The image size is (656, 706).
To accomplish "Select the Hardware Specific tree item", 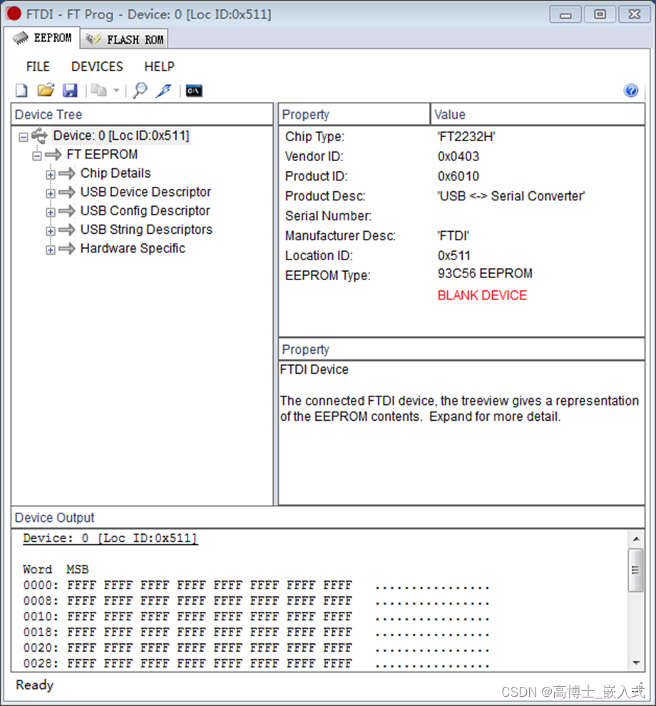I will [133, 249].
